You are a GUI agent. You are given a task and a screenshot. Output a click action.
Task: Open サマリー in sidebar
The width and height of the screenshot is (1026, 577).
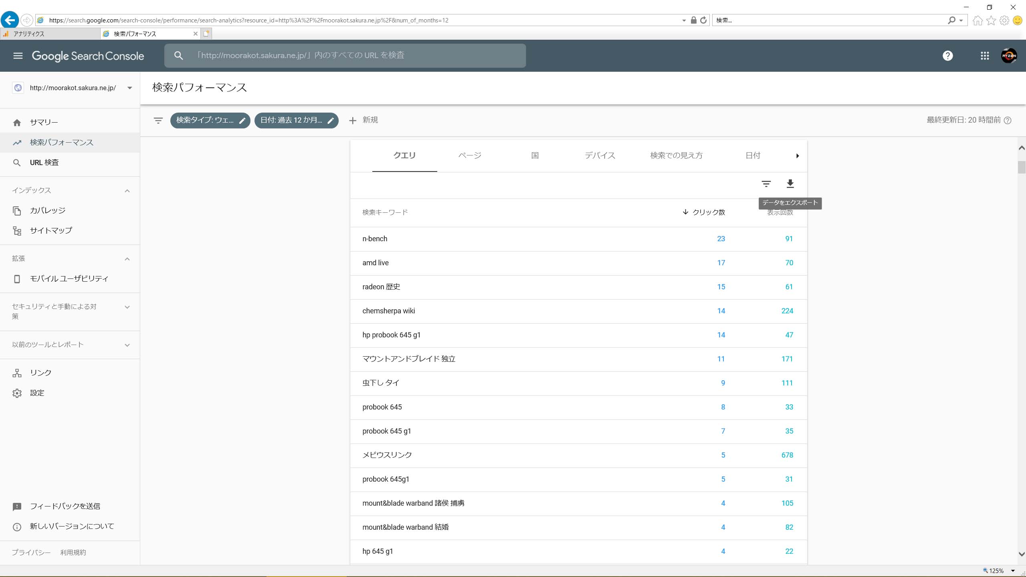70,123
